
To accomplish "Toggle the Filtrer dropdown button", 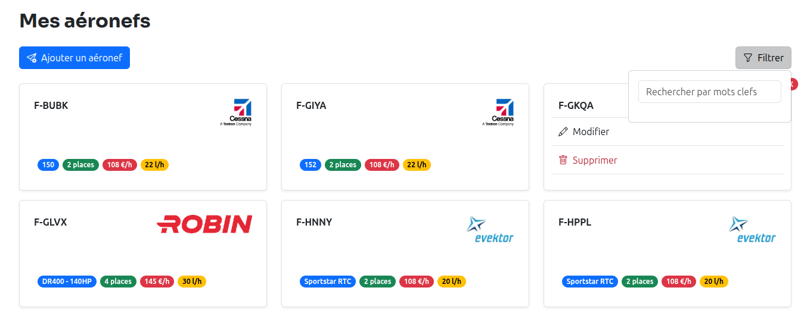I will tap(763, 58).
